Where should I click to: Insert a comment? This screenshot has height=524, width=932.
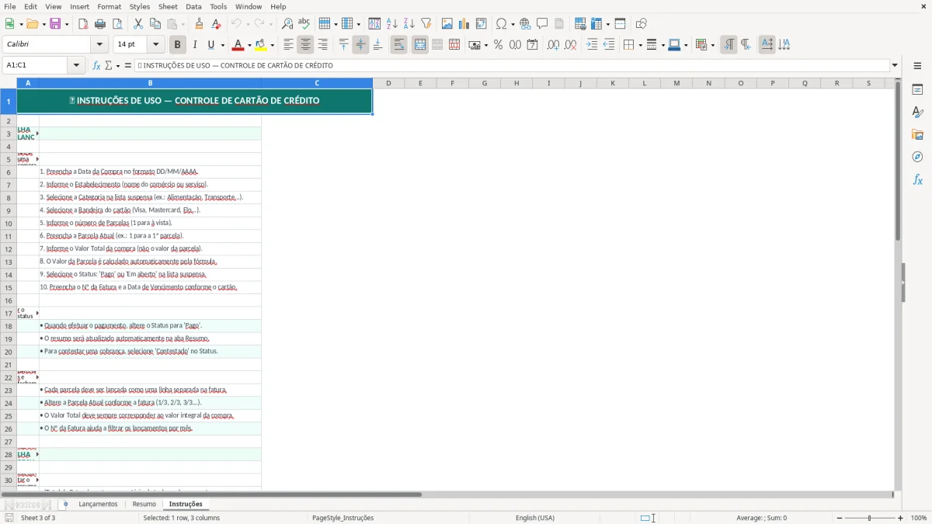pos(542,24)
